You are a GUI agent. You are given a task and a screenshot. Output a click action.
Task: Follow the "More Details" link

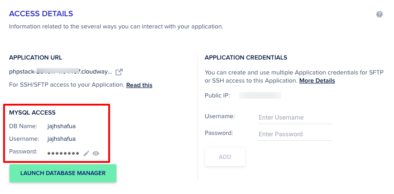pyautogui.click(x=317, y=81)
